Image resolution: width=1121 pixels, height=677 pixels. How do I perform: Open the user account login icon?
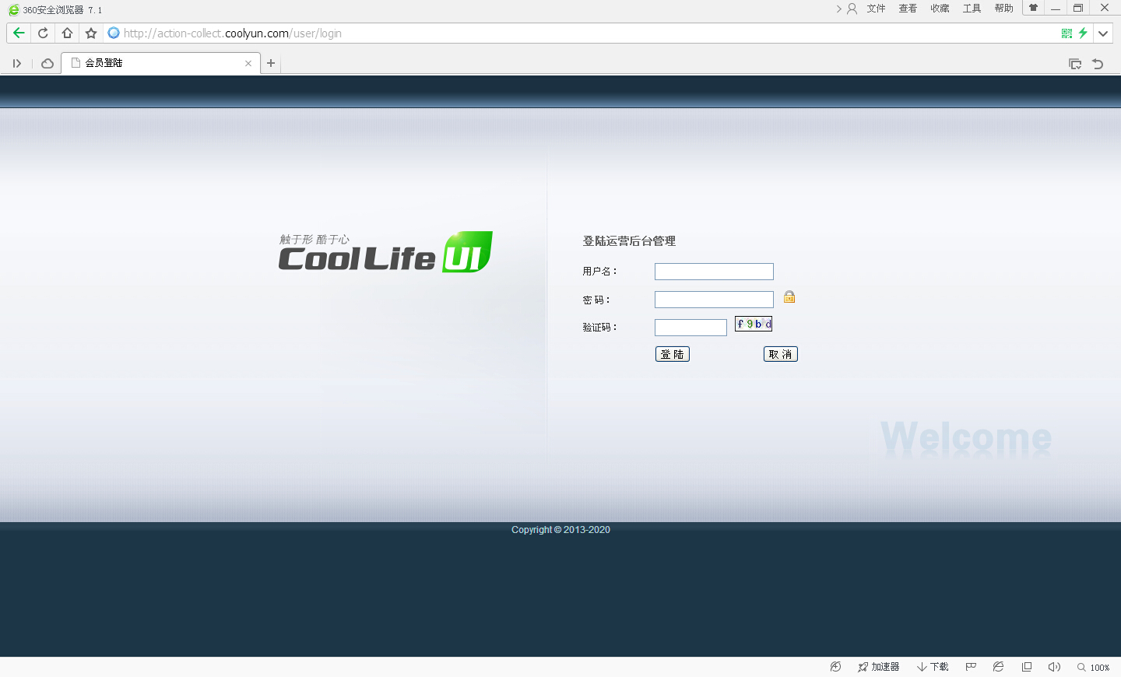[852, 9]
